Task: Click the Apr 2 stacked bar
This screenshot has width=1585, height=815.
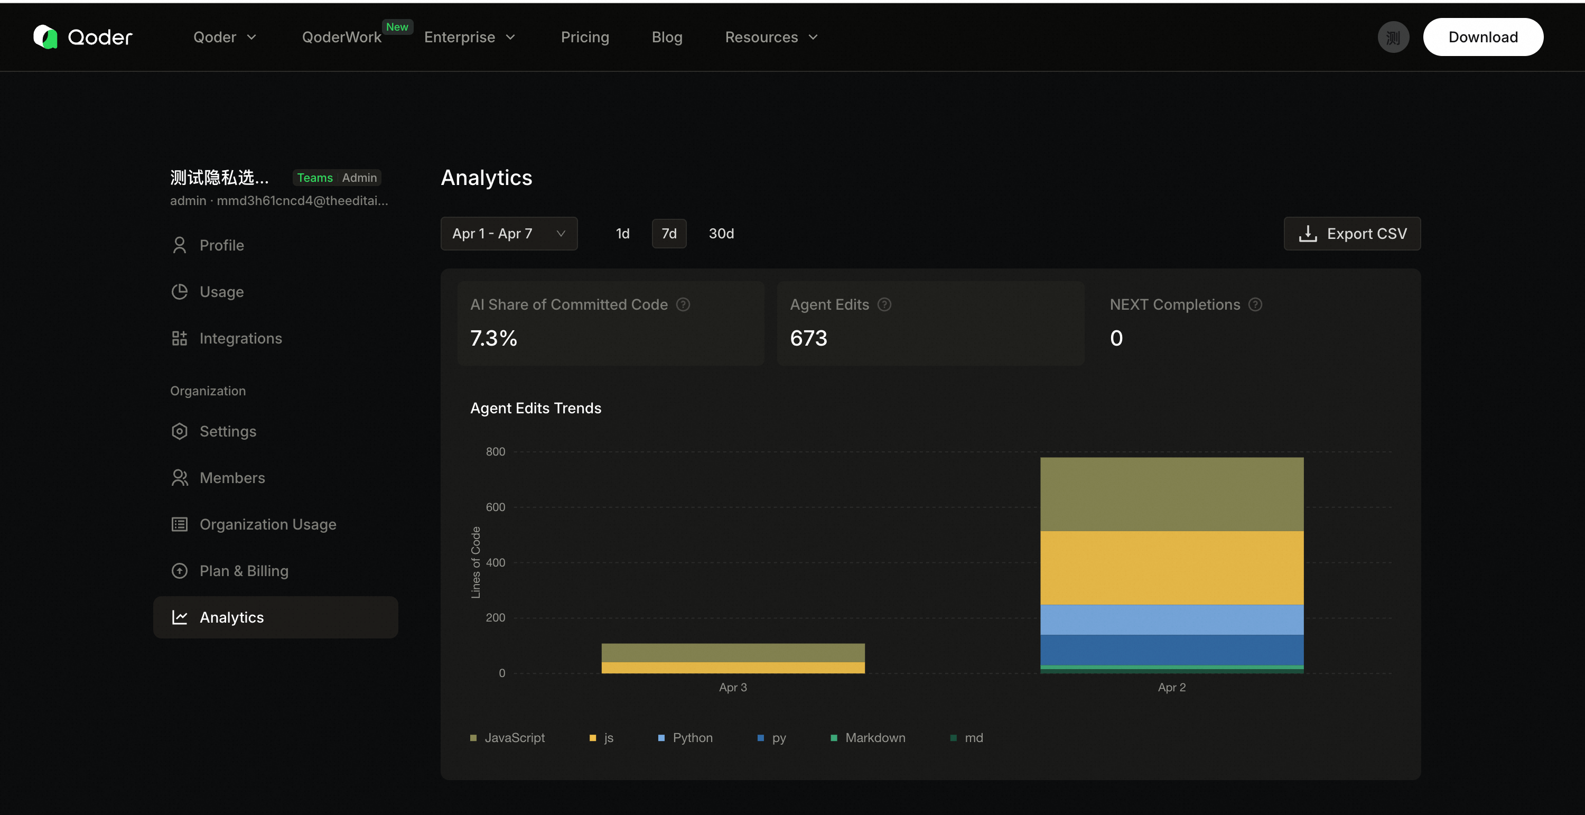Action: pyautogui.click(x=1171, y=565)
